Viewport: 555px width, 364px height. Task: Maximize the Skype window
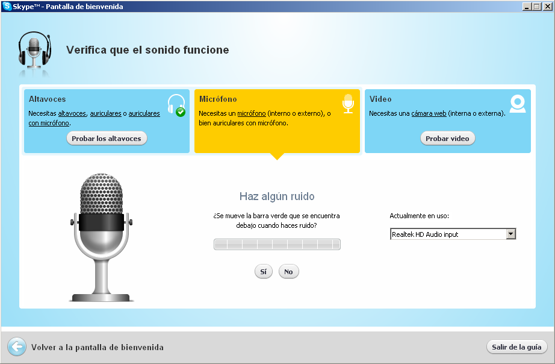[x=537, y=7]
